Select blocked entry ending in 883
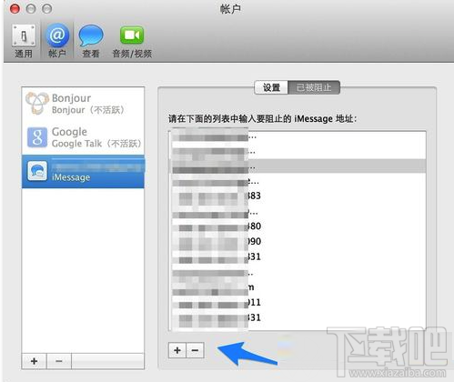The height and width of the screenshot is (382, 454). coord(298,196)
